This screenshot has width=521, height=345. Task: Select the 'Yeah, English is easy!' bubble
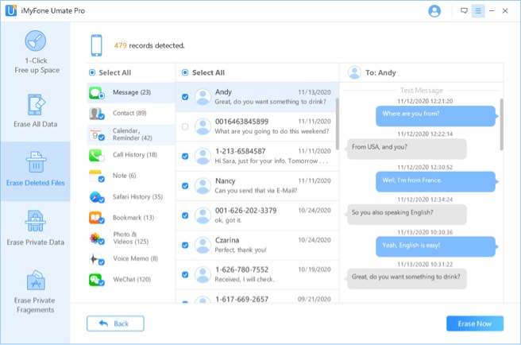coord(435,246)
